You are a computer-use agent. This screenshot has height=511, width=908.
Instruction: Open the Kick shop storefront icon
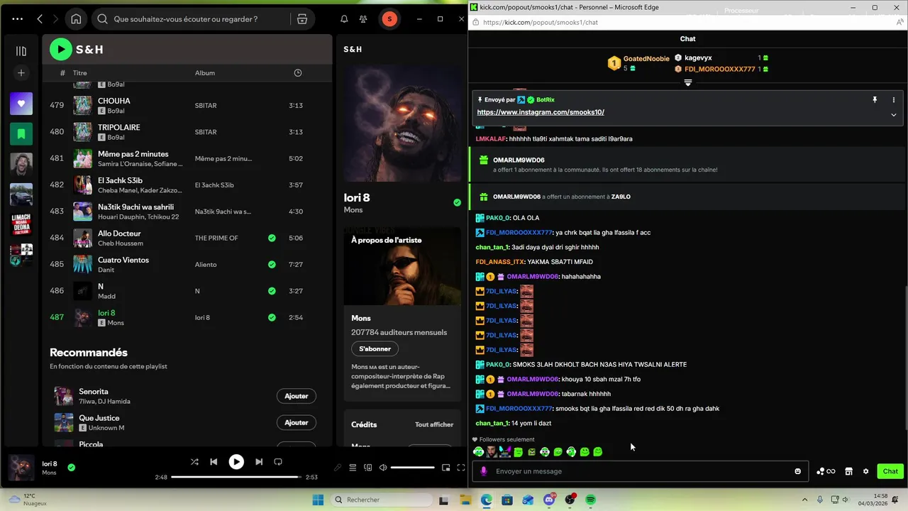pyautogui.click(x=848, y=471)
